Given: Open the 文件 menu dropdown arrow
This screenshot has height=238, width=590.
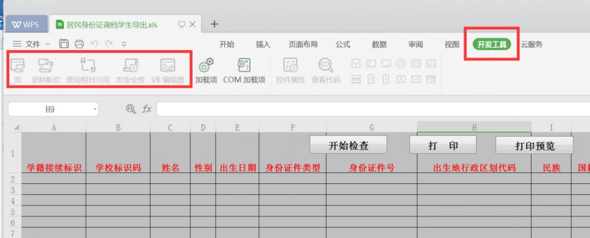Looking at the screenshot, I should [48, 44].
